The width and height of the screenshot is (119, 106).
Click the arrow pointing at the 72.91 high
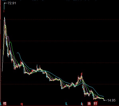click(6, 3)
